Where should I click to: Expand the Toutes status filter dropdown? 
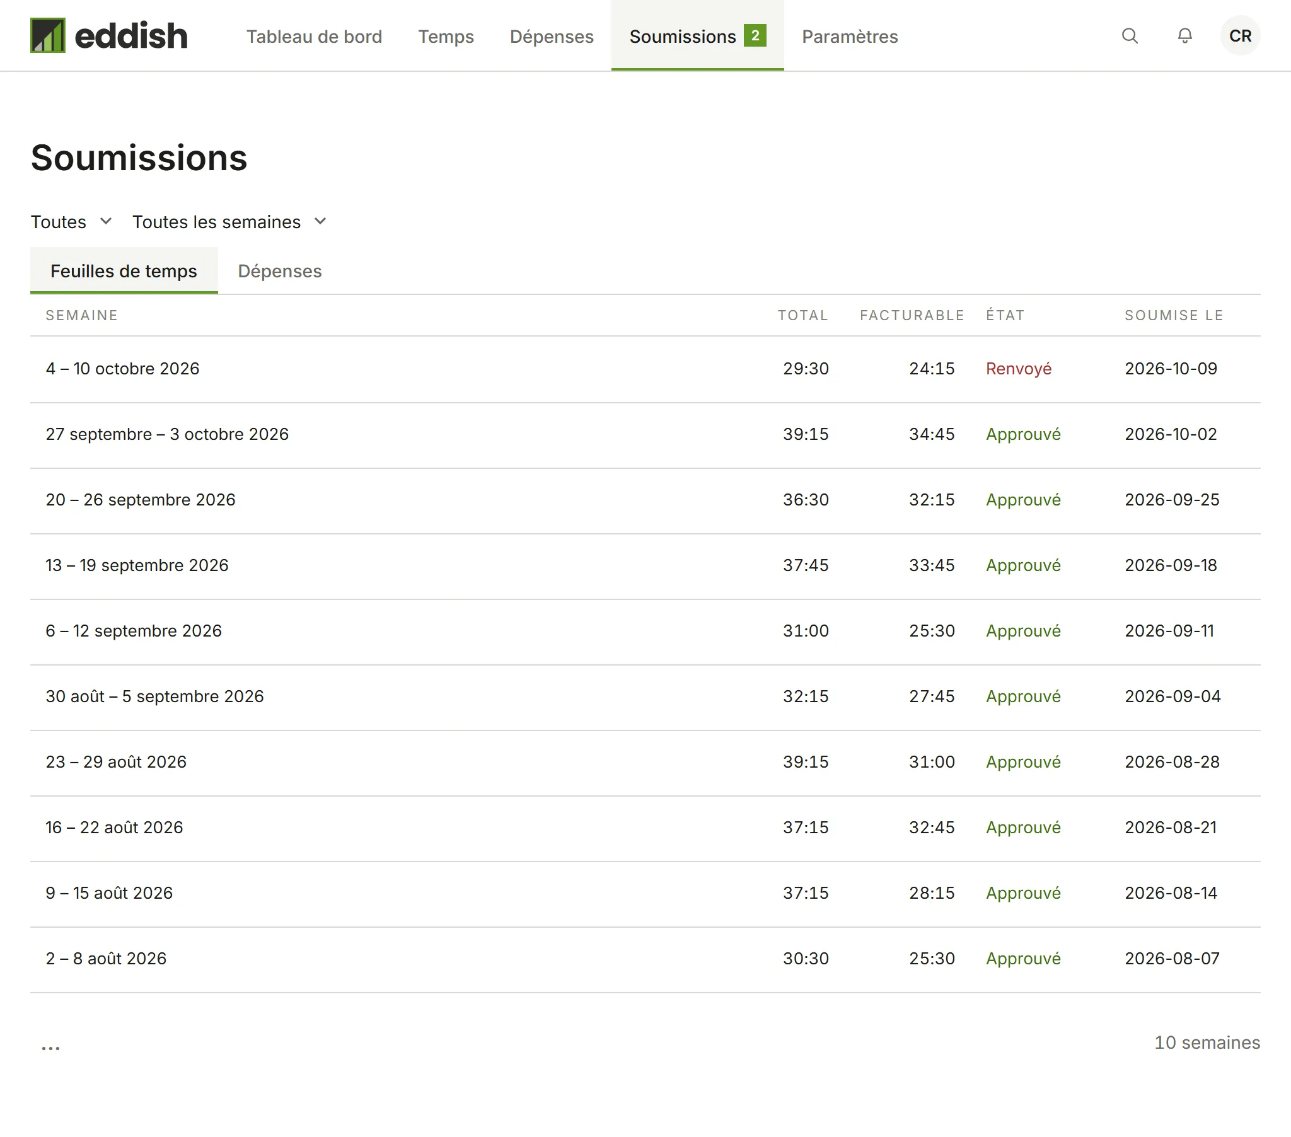[x=71, y=222]
